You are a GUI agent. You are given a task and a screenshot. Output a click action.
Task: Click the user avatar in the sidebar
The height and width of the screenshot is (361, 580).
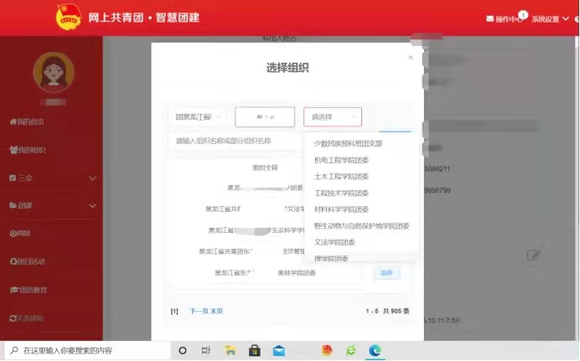tap(54, 73)
